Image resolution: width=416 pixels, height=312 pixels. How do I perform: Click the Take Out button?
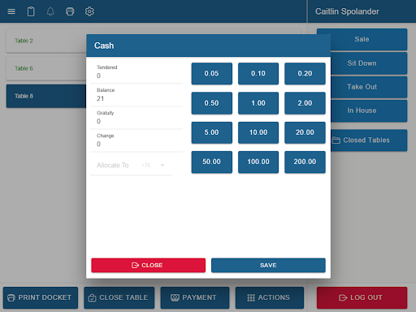pyautogui.click(x=362, y=87)
